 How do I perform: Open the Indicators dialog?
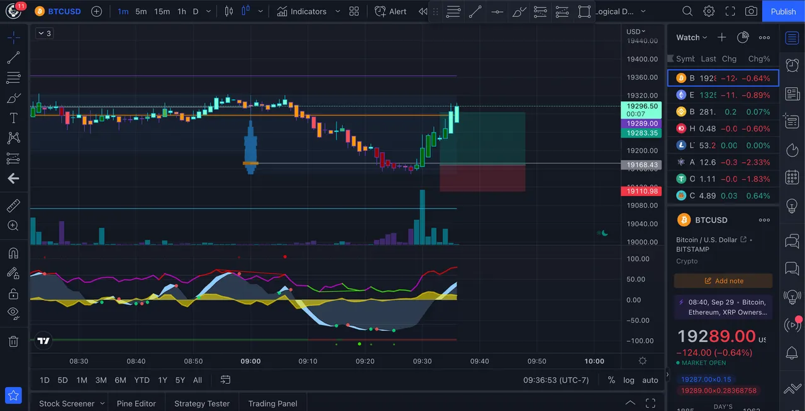302,11
